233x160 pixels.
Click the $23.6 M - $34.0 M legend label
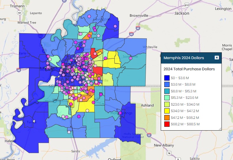tap(185, 104)
